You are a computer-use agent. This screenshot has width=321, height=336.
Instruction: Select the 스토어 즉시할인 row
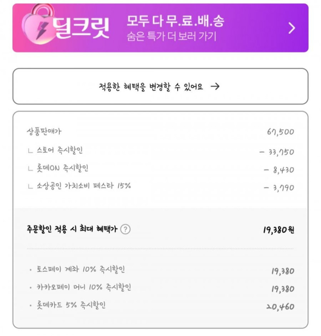coord(60,150)
